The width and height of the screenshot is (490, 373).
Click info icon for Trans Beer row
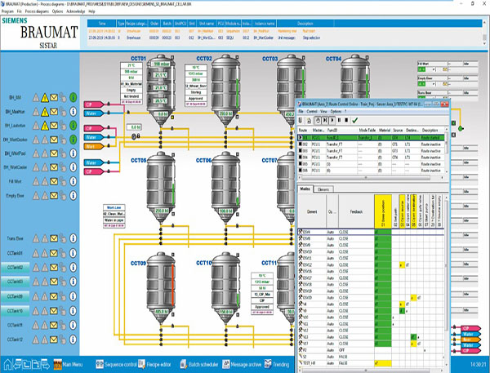(73, 238)
